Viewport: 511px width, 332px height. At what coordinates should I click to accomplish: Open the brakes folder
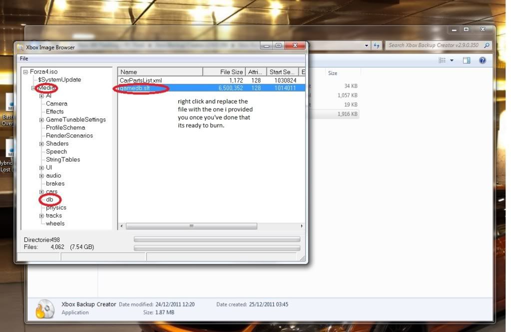55,183
